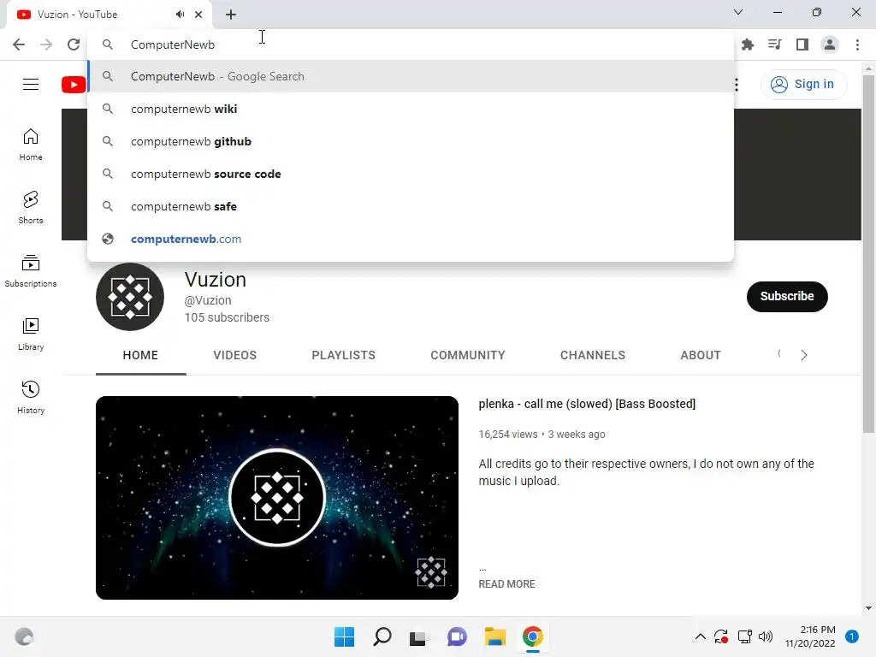Subscribe to the Vuzion channel
Screen dimensions: 876x657
[787, 296]
